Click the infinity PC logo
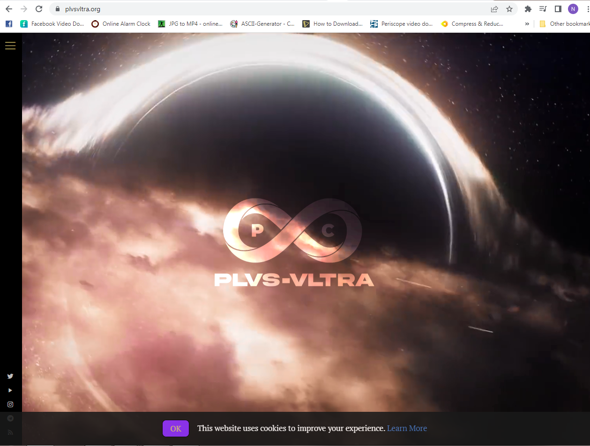 292,231
